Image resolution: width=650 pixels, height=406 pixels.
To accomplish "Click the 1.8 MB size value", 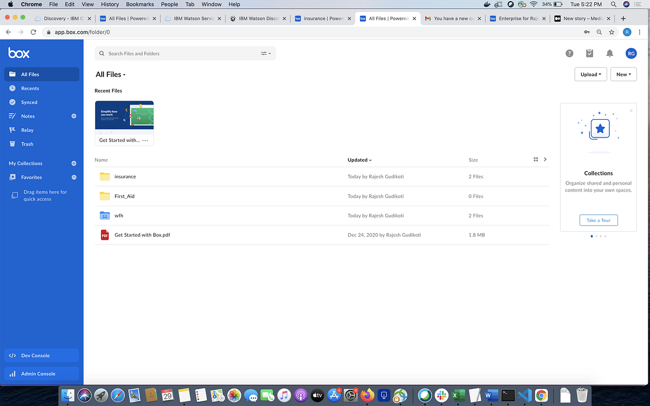I will click(477, 235).
